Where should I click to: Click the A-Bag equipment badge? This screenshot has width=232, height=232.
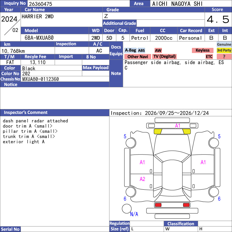point(130,50)
